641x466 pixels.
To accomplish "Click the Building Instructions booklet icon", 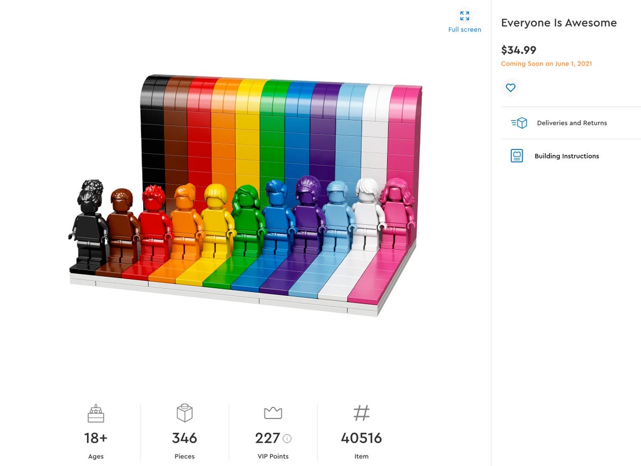I will pyautogui.click(x=517, y=156).
